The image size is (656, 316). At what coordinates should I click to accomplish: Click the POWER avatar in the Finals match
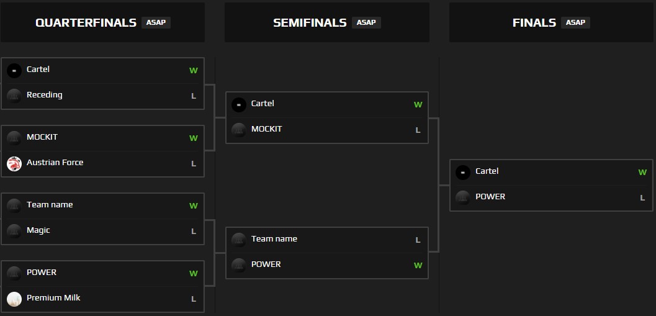tap(463, 197)
